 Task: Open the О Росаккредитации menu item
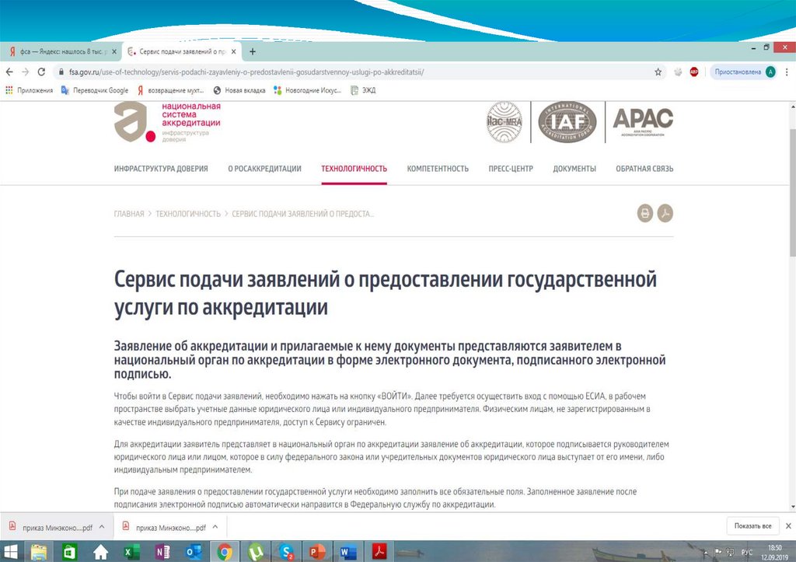(264, 169)
